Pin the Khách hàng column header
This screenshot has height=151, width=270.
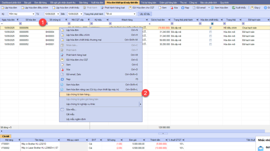[147, 20]
